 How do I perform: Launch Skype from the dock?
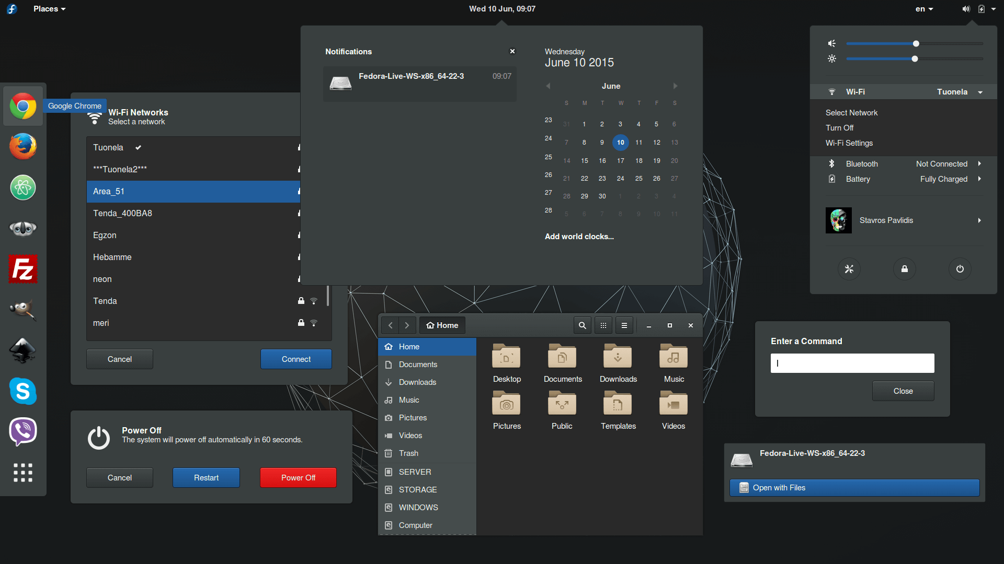click(23, 391)
